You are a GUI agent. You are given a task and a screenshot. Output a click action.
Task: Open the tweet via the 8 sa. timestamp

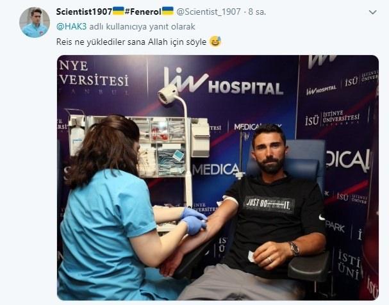click(x=257, y=12)
